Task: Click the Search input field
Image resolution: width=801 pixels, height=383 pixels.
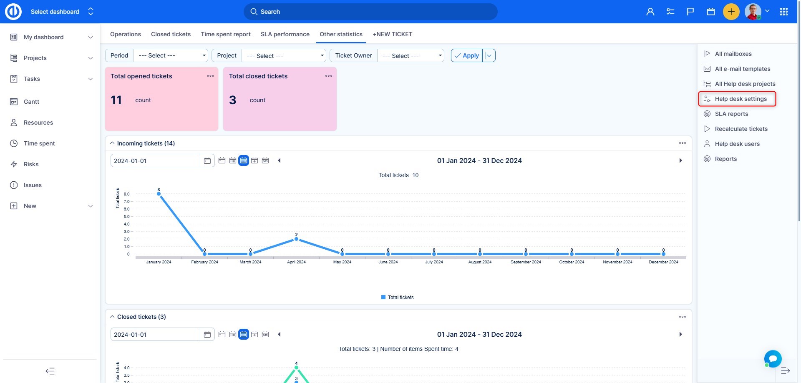Action: pyautogui.click(x=370, y=12)
